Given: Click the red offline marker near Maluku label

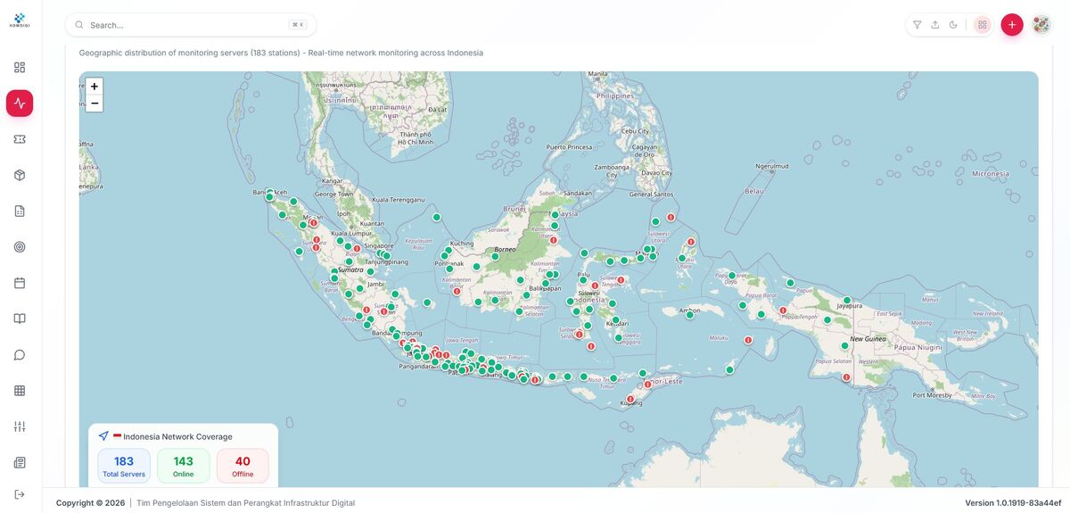Looking at the screenshot, I should 748,340.
